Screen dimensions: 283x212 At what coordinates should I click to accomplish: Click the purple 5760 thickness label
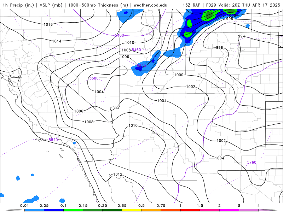point(252,162)
